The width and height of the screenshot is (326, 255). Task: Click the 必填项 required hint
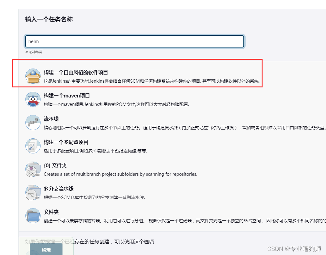tap(34, 52)
